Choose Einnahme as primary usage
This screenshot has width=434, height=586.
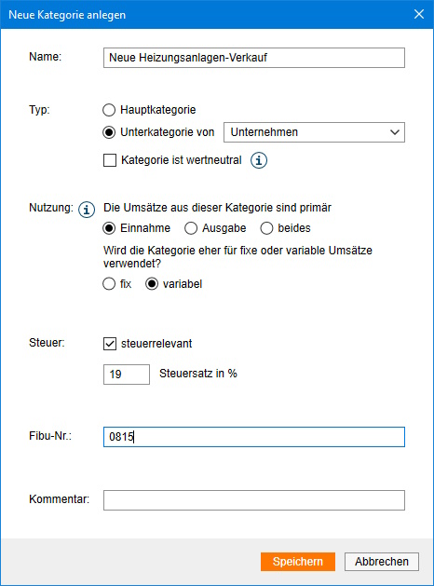tap(109, 228)
